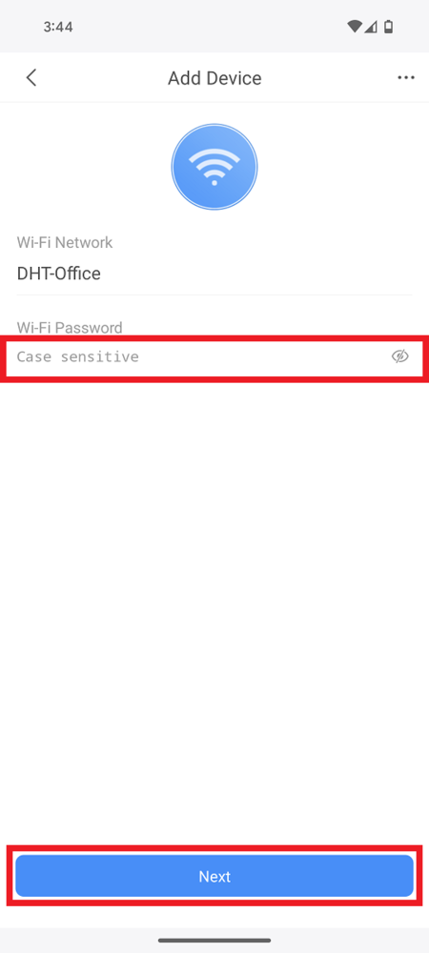429x953 pixels.
Task: Tap the Next button
Action: (x=214, y=876)
